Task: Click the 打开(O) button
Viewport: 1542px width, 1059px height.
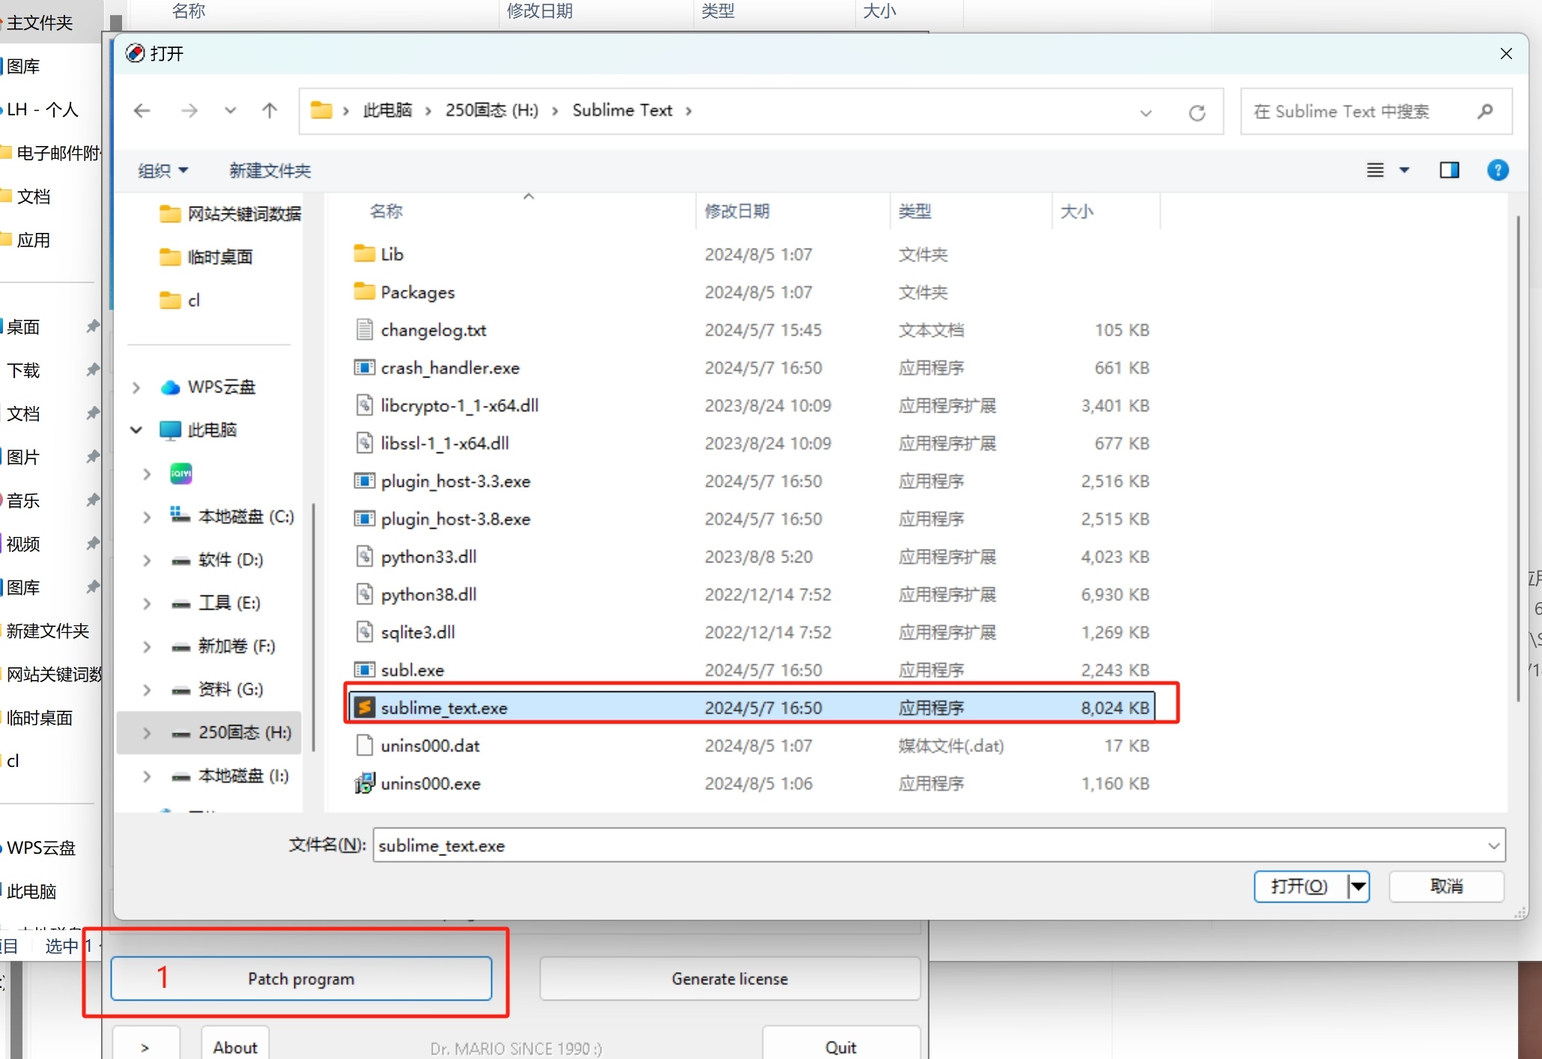Action: 1300,887
